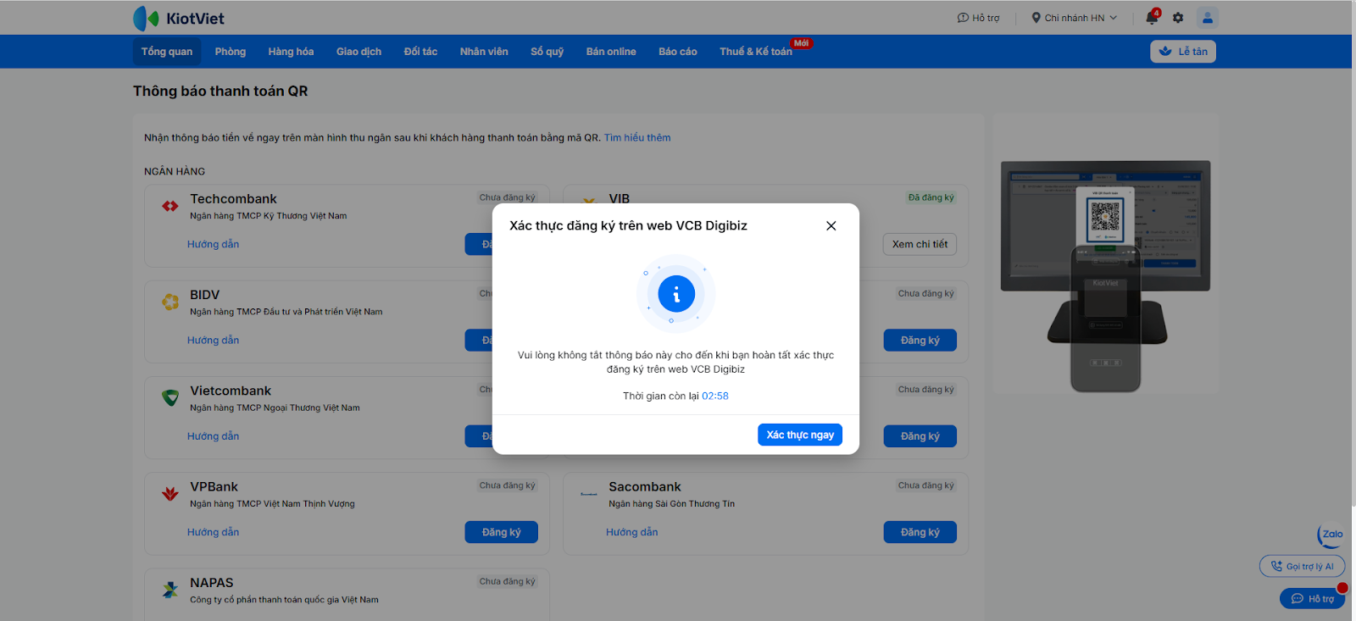Click the Sacombank Chưa đăng ký status
The height and width of the screenshot is (621, 1356).
[x=926, y=485]
